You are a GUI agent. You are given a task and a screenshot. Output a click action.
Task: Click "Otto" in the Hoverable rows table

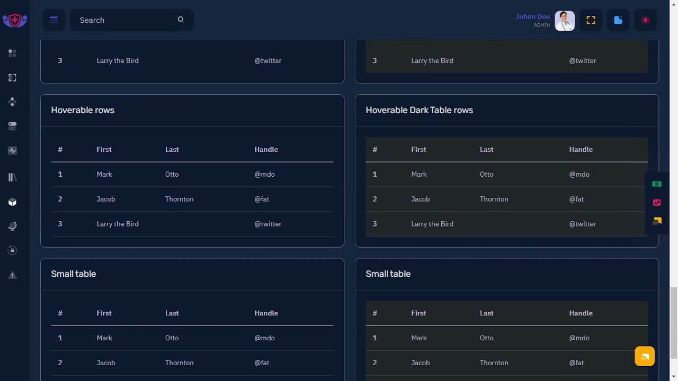[x=172, y=174]
